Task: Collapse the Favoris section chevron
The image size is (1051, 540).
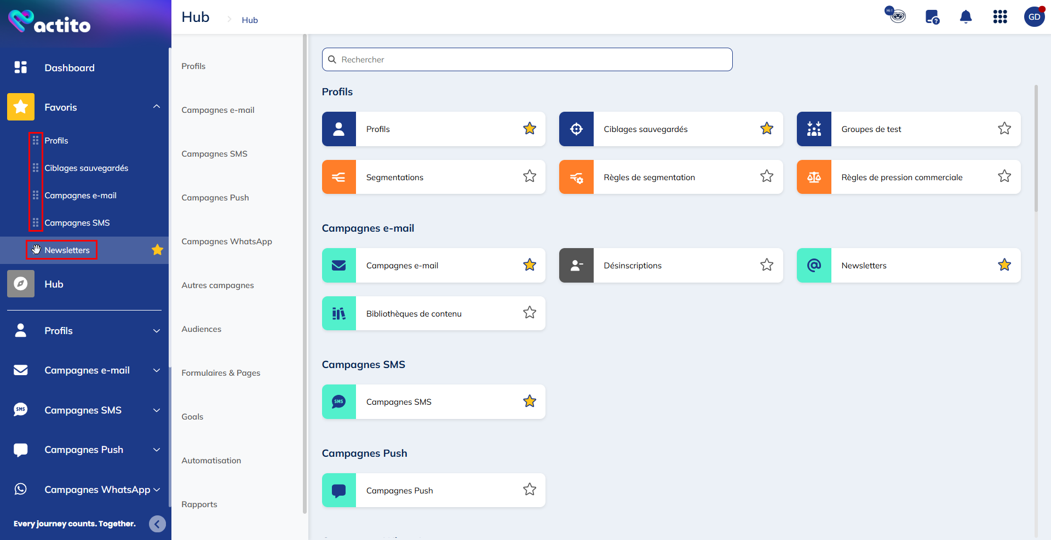Action: point(157,107)
